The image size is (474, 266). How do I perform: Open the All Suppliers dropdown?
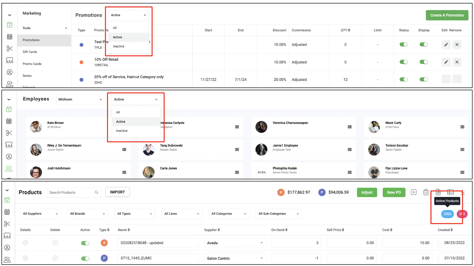click(41, 214)
